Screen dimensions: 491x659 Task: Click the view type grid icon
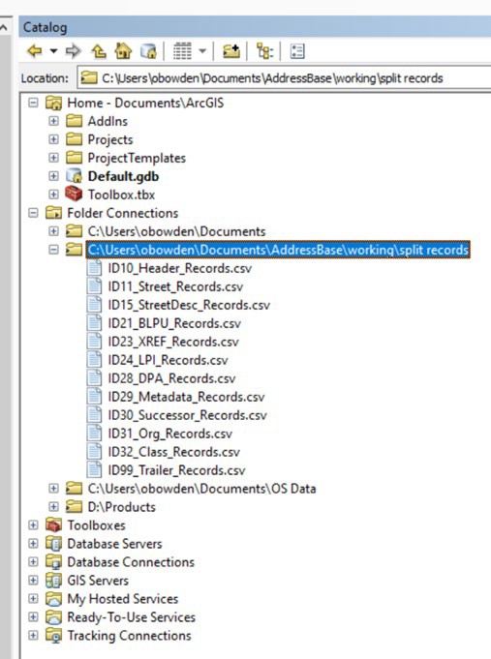pos(182,51)
